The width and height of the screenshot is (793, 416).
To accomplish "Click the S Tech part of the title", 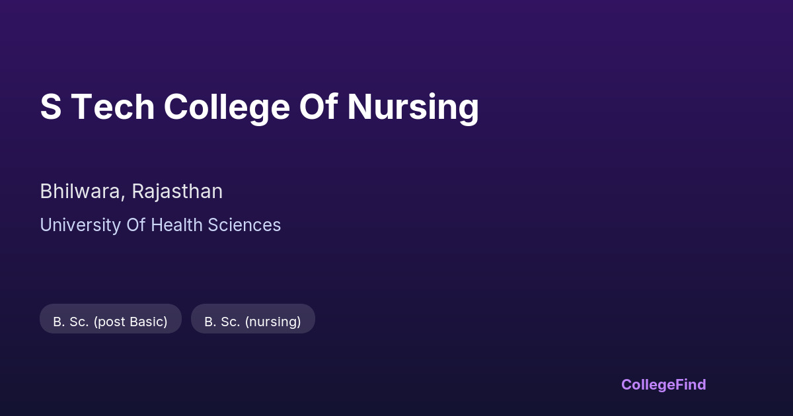I will [x=97, y=106].
